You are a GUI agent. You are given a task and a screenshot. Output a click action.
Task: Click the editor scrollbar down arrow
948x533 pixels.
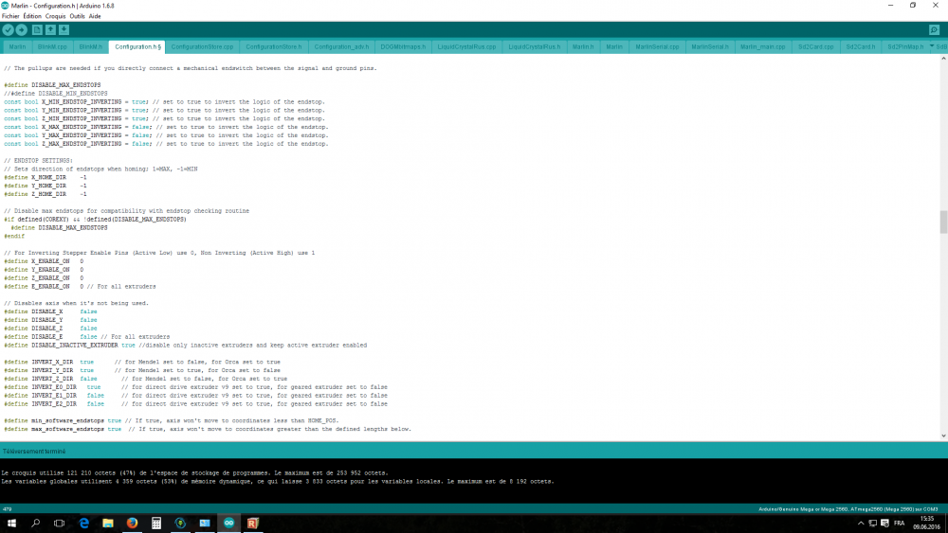(x=943, y=435)
